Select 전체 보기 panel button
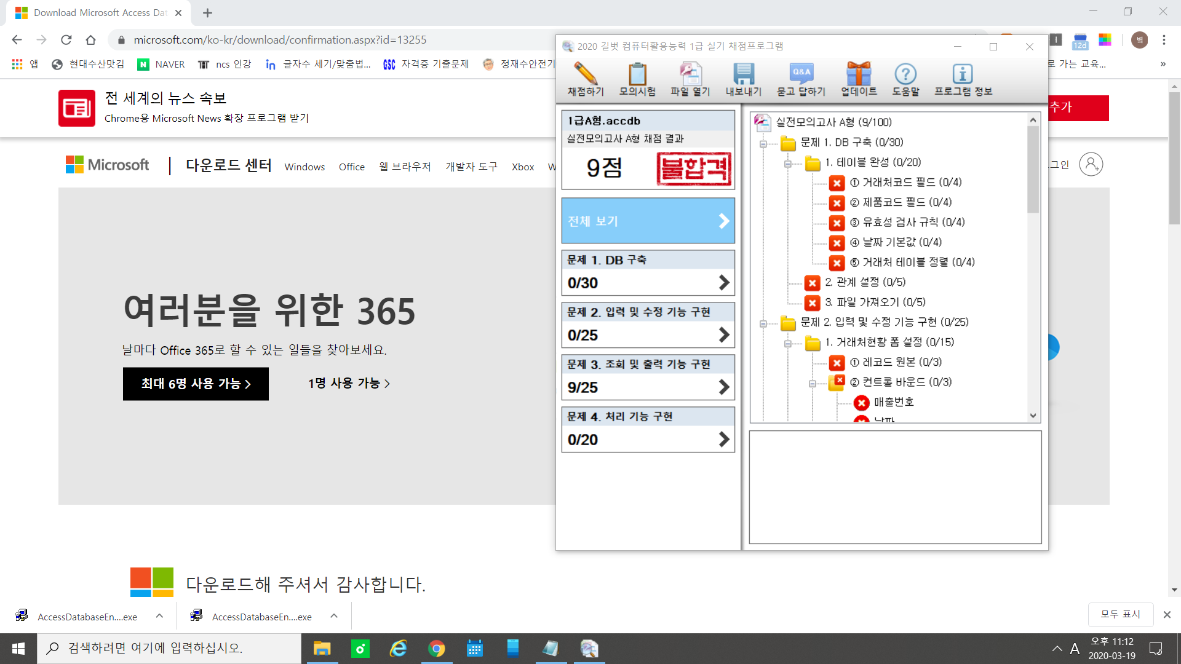This screenshot has height=664, width=1181. pyautogui.click(x=648, y=221)
